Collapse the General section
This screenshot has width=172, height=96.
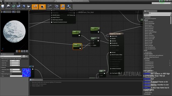click(x=1, y=67)
